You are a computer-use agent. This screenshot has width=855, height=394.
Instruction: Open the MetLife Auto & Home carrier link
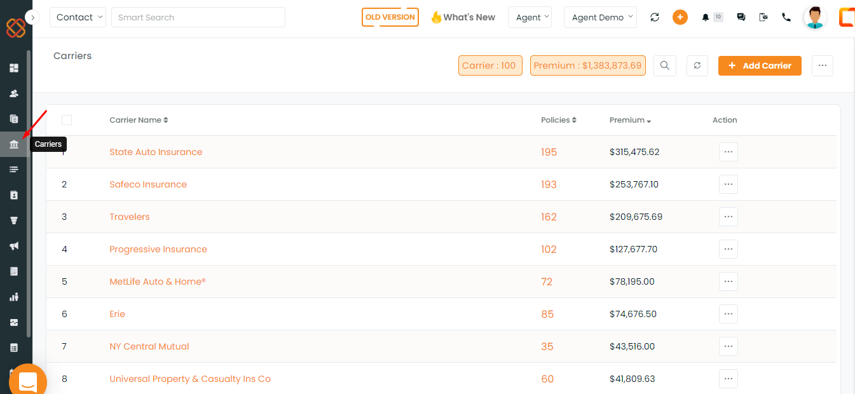[158, 282]
